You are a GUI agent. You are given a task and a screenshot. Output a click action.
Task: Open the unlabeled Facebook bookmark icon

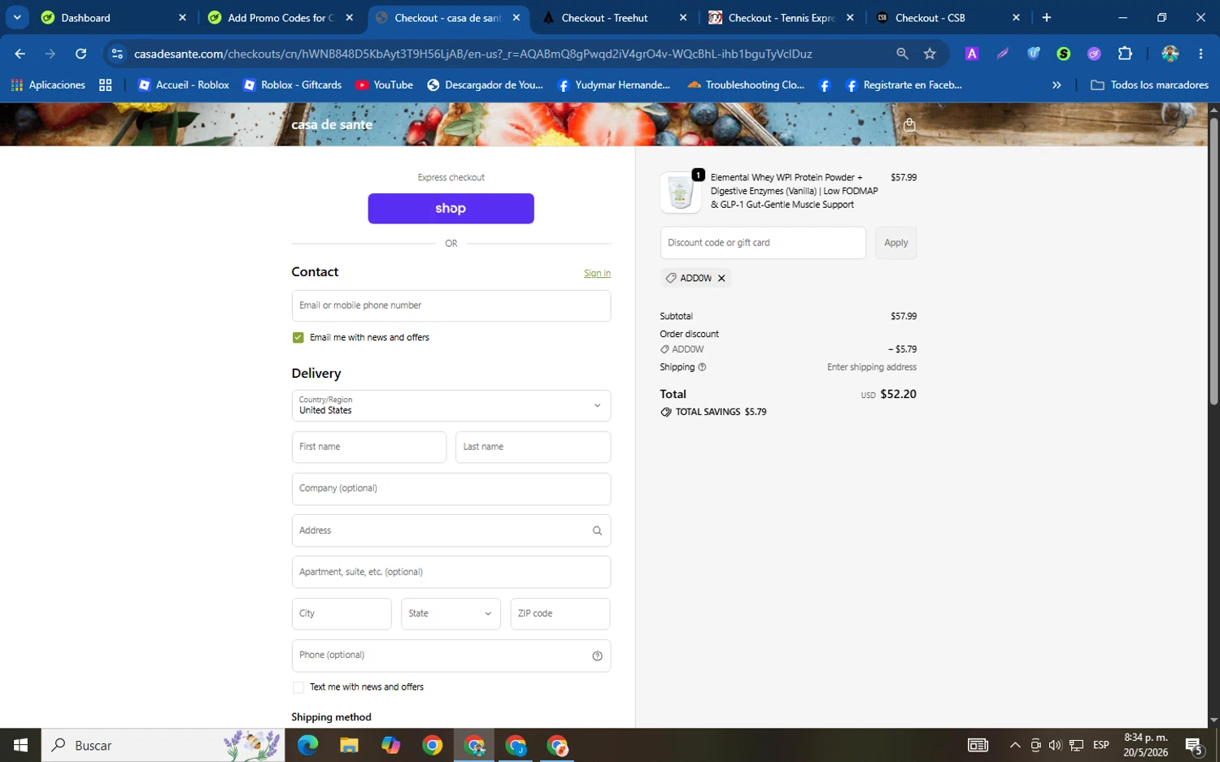point(824,84)
